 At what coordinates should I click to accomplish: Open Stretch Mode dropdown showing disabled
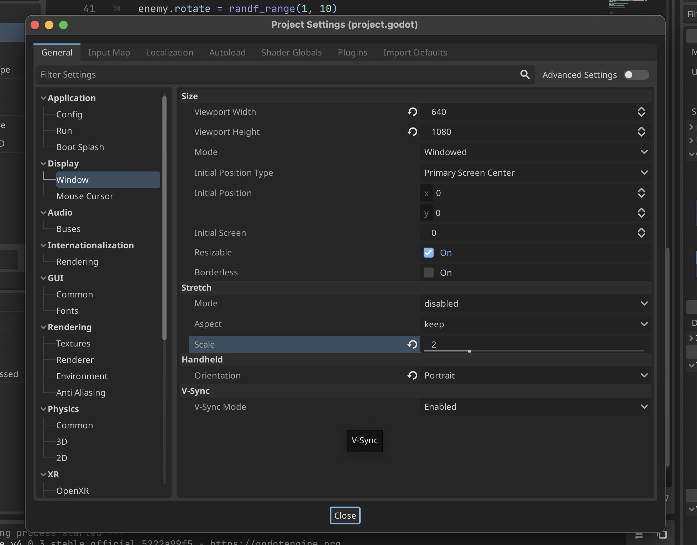point(536,304)
